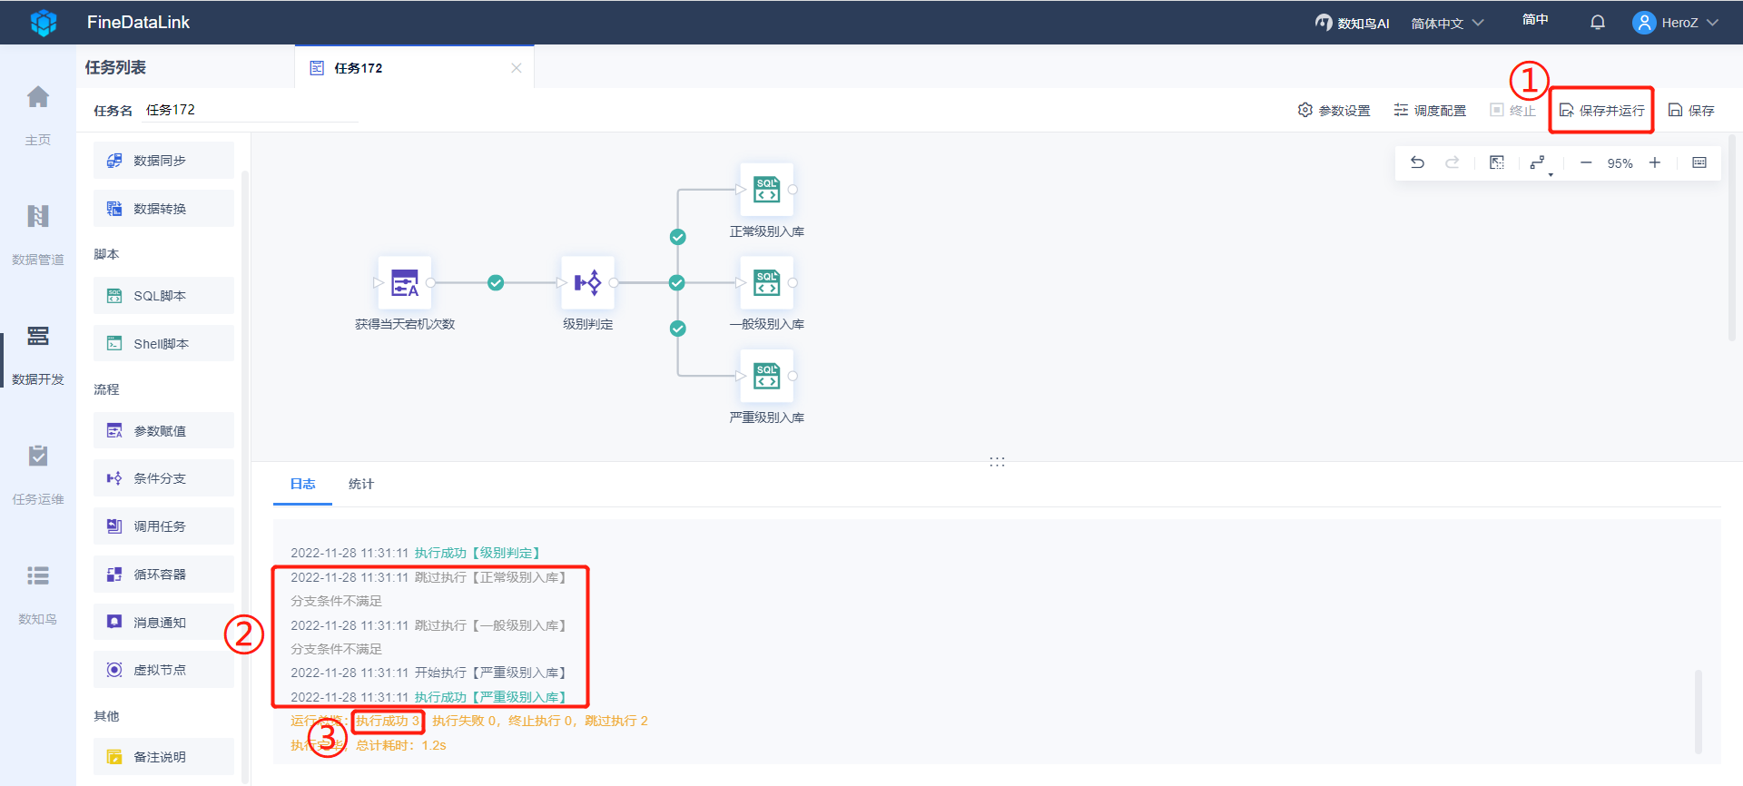The image size is (1743, 786).
Task: Open the 数知鸟AI assistant
Action: click(1352, 23)
